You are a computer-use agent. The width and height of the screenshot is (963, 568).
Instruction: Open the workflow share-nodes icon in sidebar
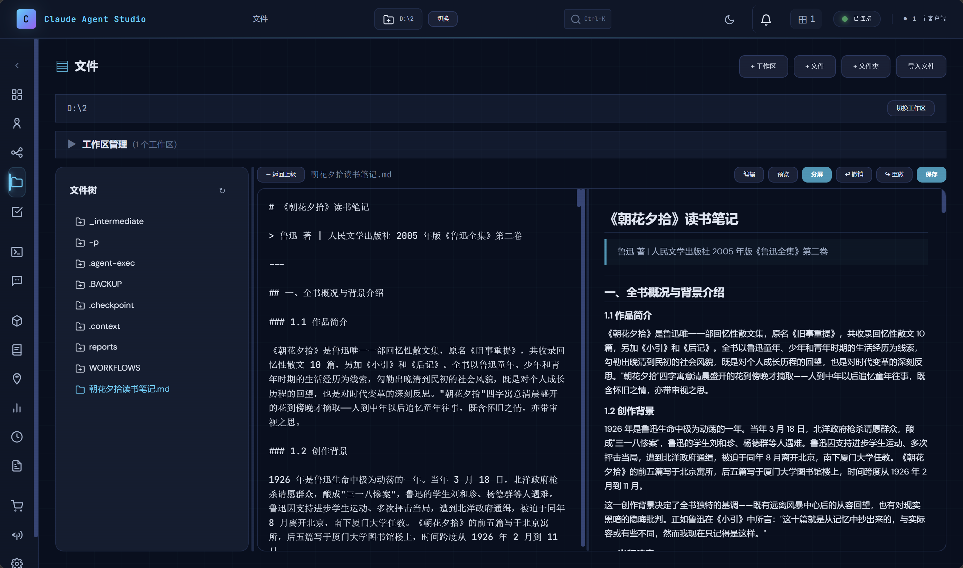click(x=17, y=152)
